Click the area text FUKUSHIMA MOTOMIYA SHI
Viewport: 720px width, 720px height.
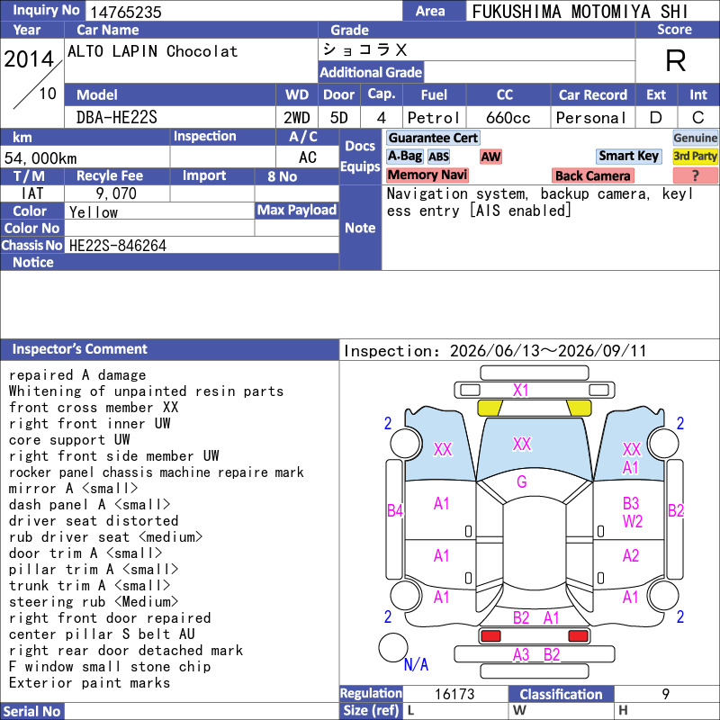[580, 12]
